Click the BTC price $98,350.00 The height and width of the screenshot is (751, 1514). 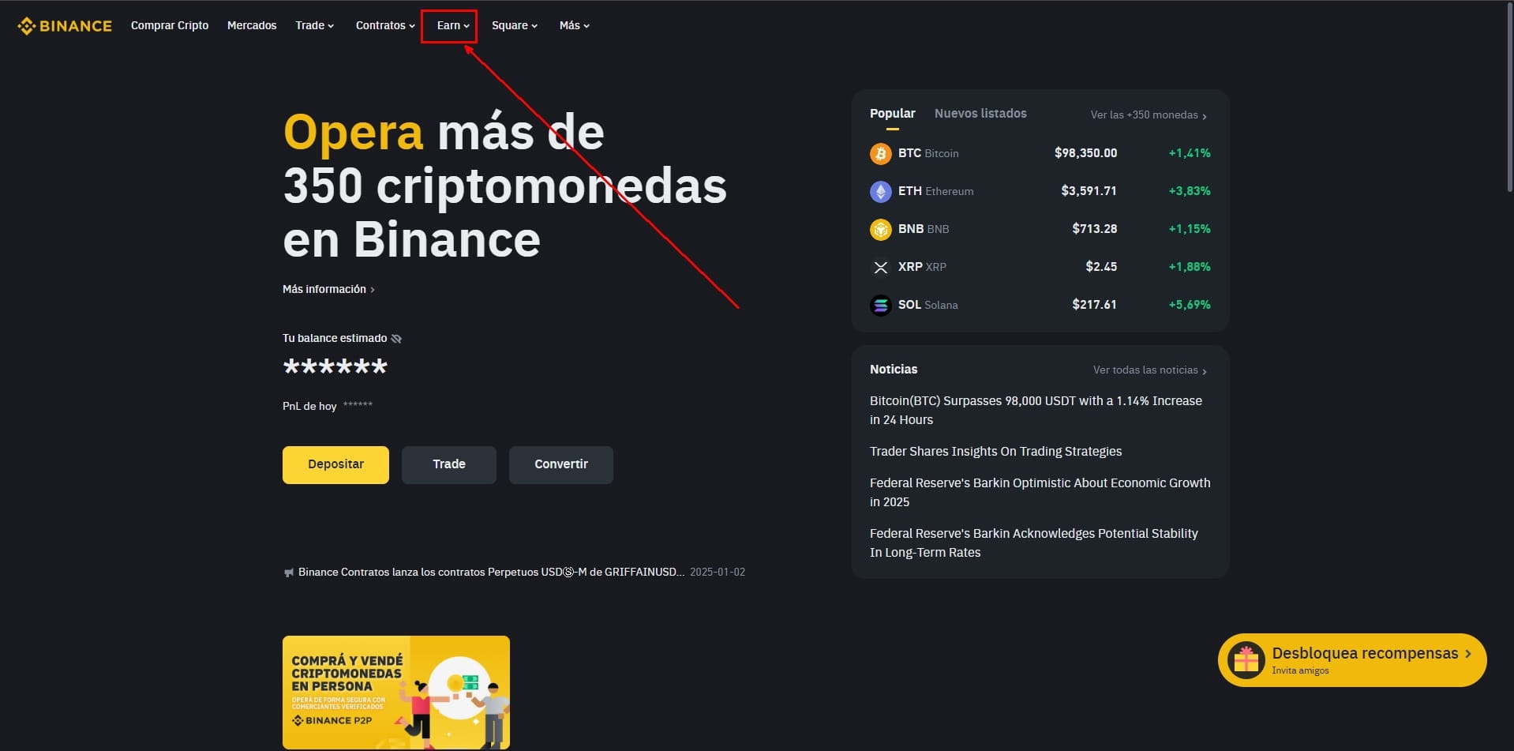(x=1085, y=153)
